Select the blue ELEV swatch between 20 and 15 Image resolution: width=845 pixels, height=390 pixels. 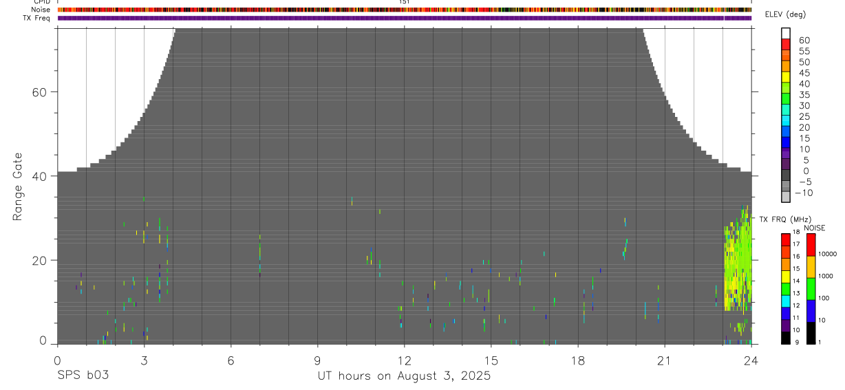pyautogui.click(x=786, y=132)
